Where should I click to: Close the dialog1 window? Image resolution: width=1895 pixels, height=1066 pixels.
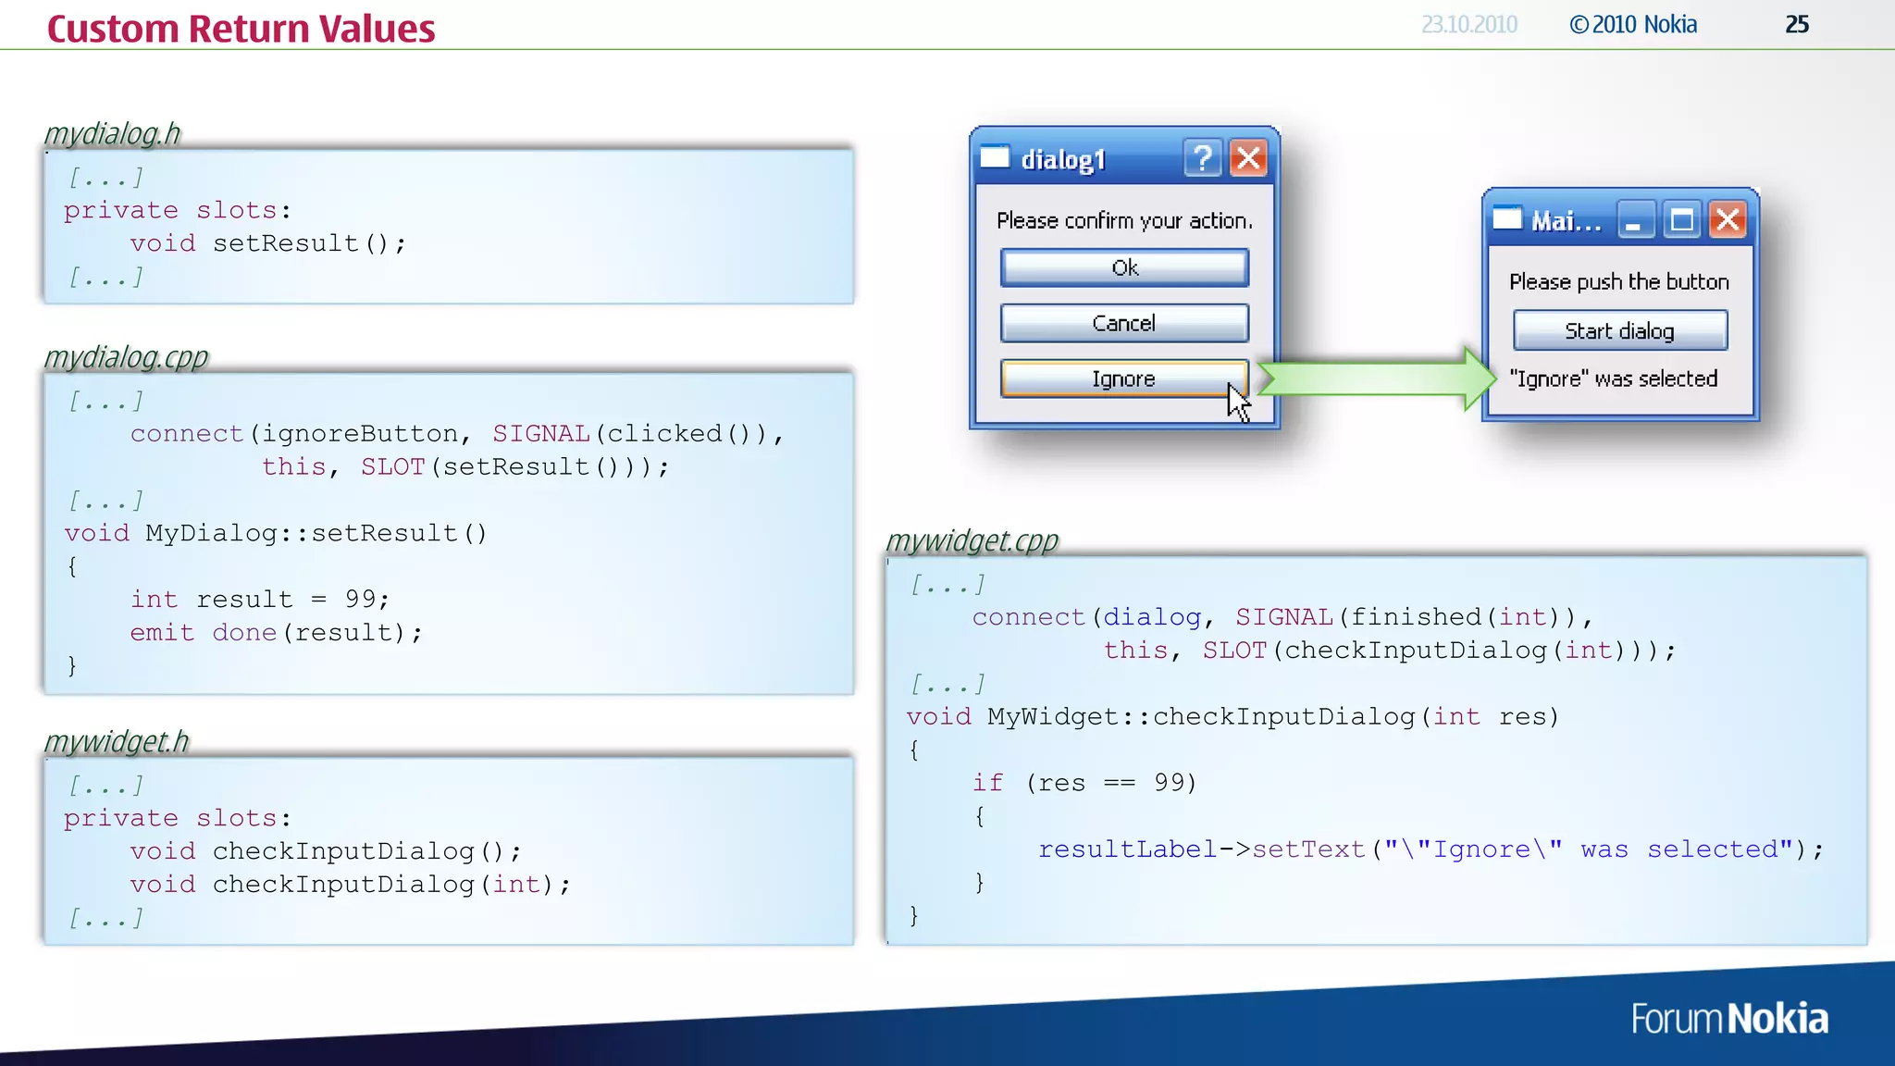click(x=1248, y=158)
